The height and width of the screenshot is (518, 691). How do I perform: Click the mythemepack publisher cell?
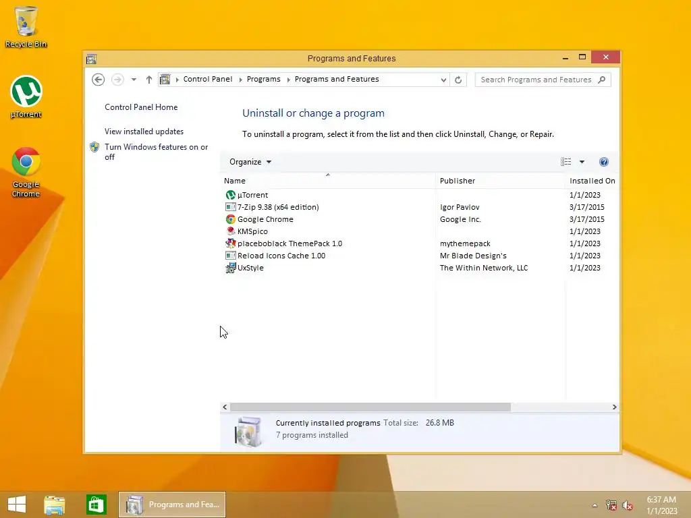465,243
